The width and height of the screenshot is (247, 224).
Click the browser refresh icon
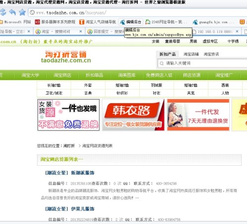point(3,12)
